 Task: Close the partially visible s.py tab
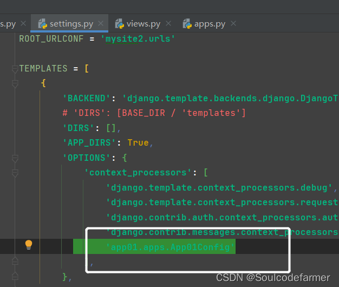click(x=23, y=23)
